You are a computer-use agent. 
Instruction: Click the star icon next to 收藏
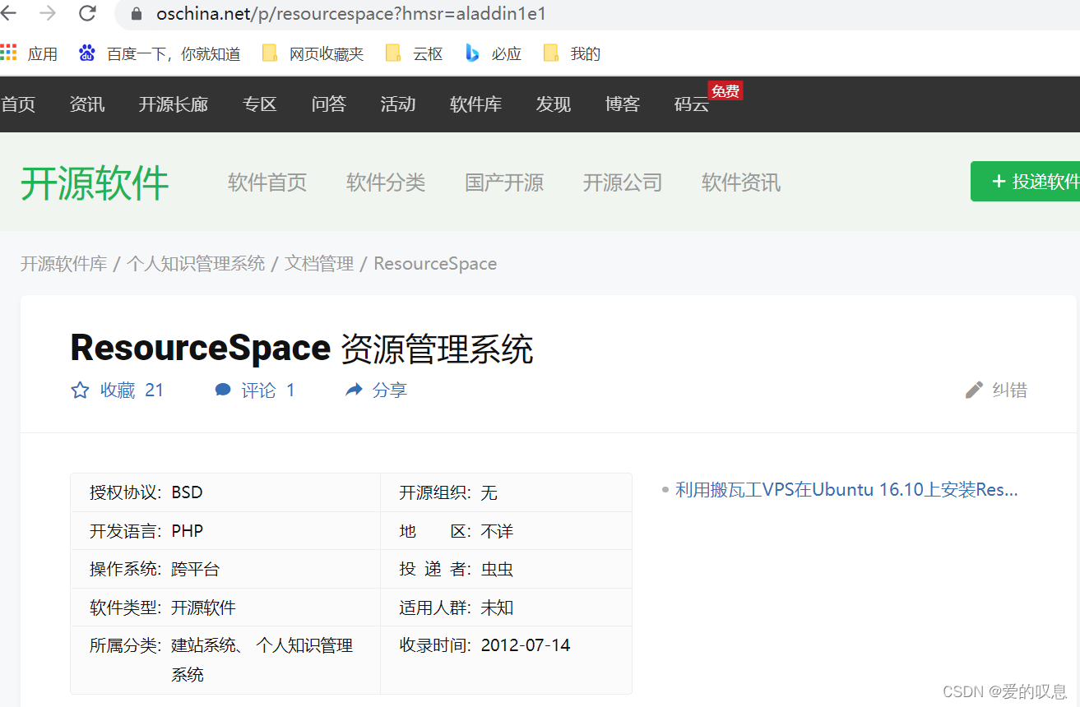point(80,390)
